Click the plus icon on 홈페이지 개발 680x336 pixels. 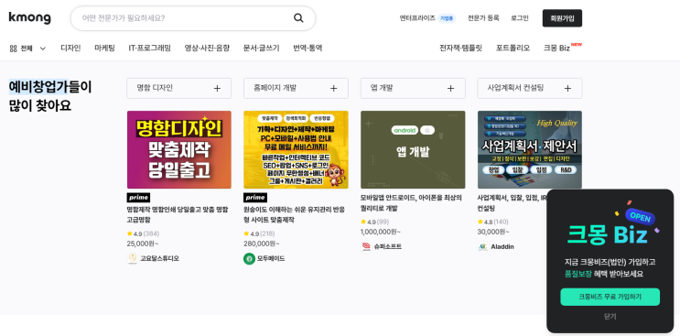click(333, 89)
